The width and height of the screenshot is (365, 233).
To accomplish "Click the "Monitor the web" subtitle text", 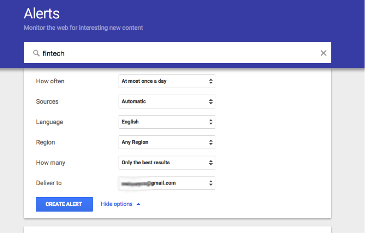I will 83,28.
